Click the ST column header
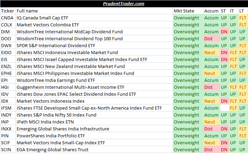The image size is (248, 154). pyautogui.click(x=224, y=11)
